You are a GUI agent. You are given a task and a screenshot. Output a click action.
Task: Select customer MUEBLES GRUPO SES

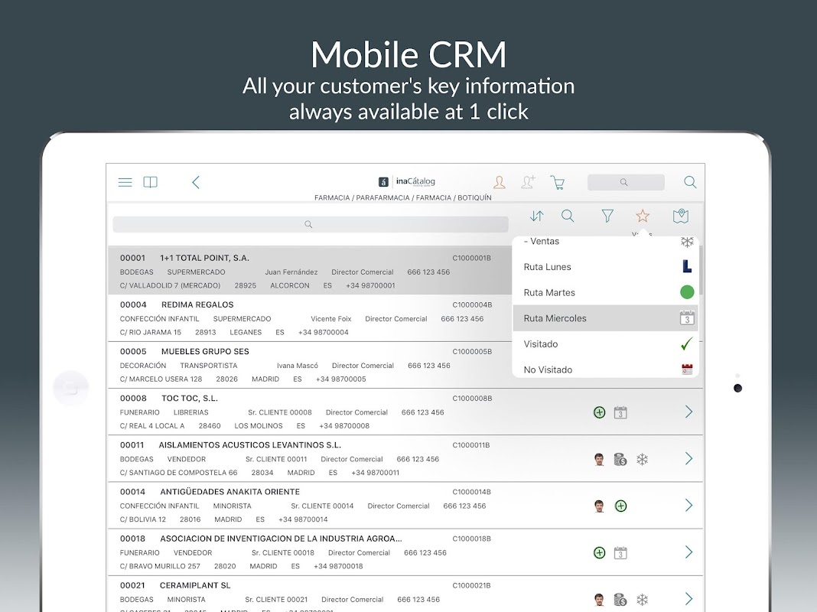pyautogui.click(x=310, y=365)
